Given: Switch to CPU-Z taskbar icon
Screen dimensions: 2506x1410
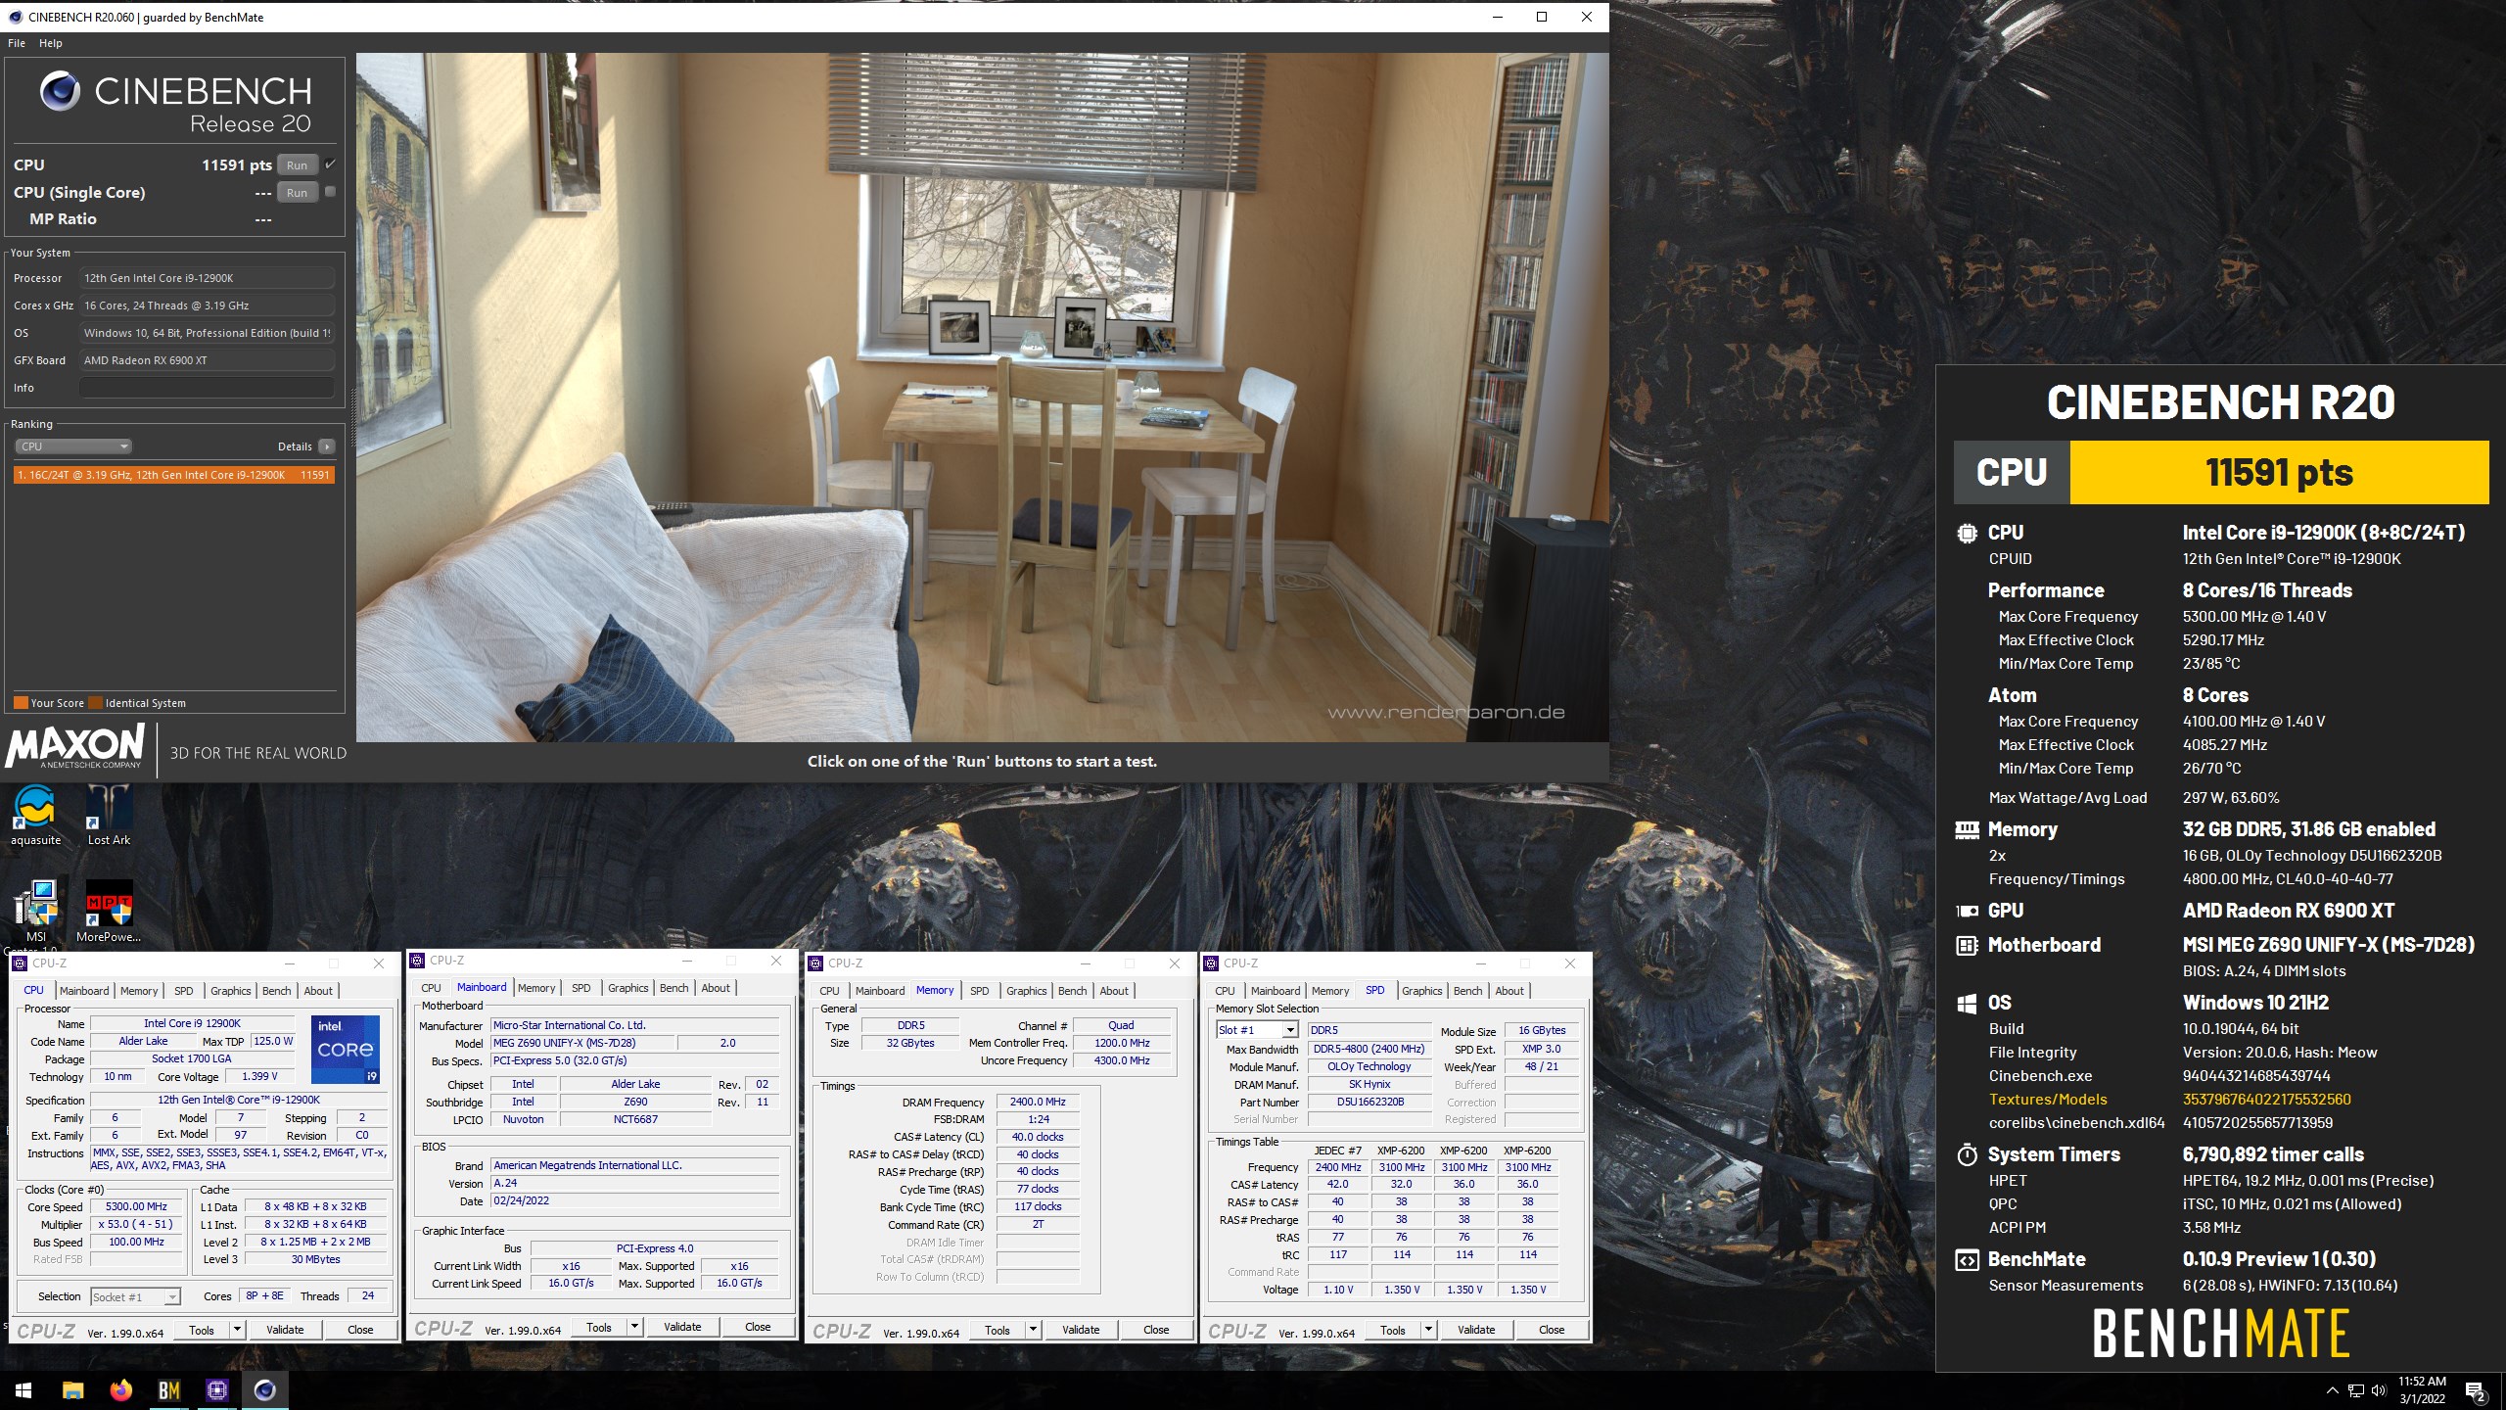Looking at the screenshot, I should 216,1389.
